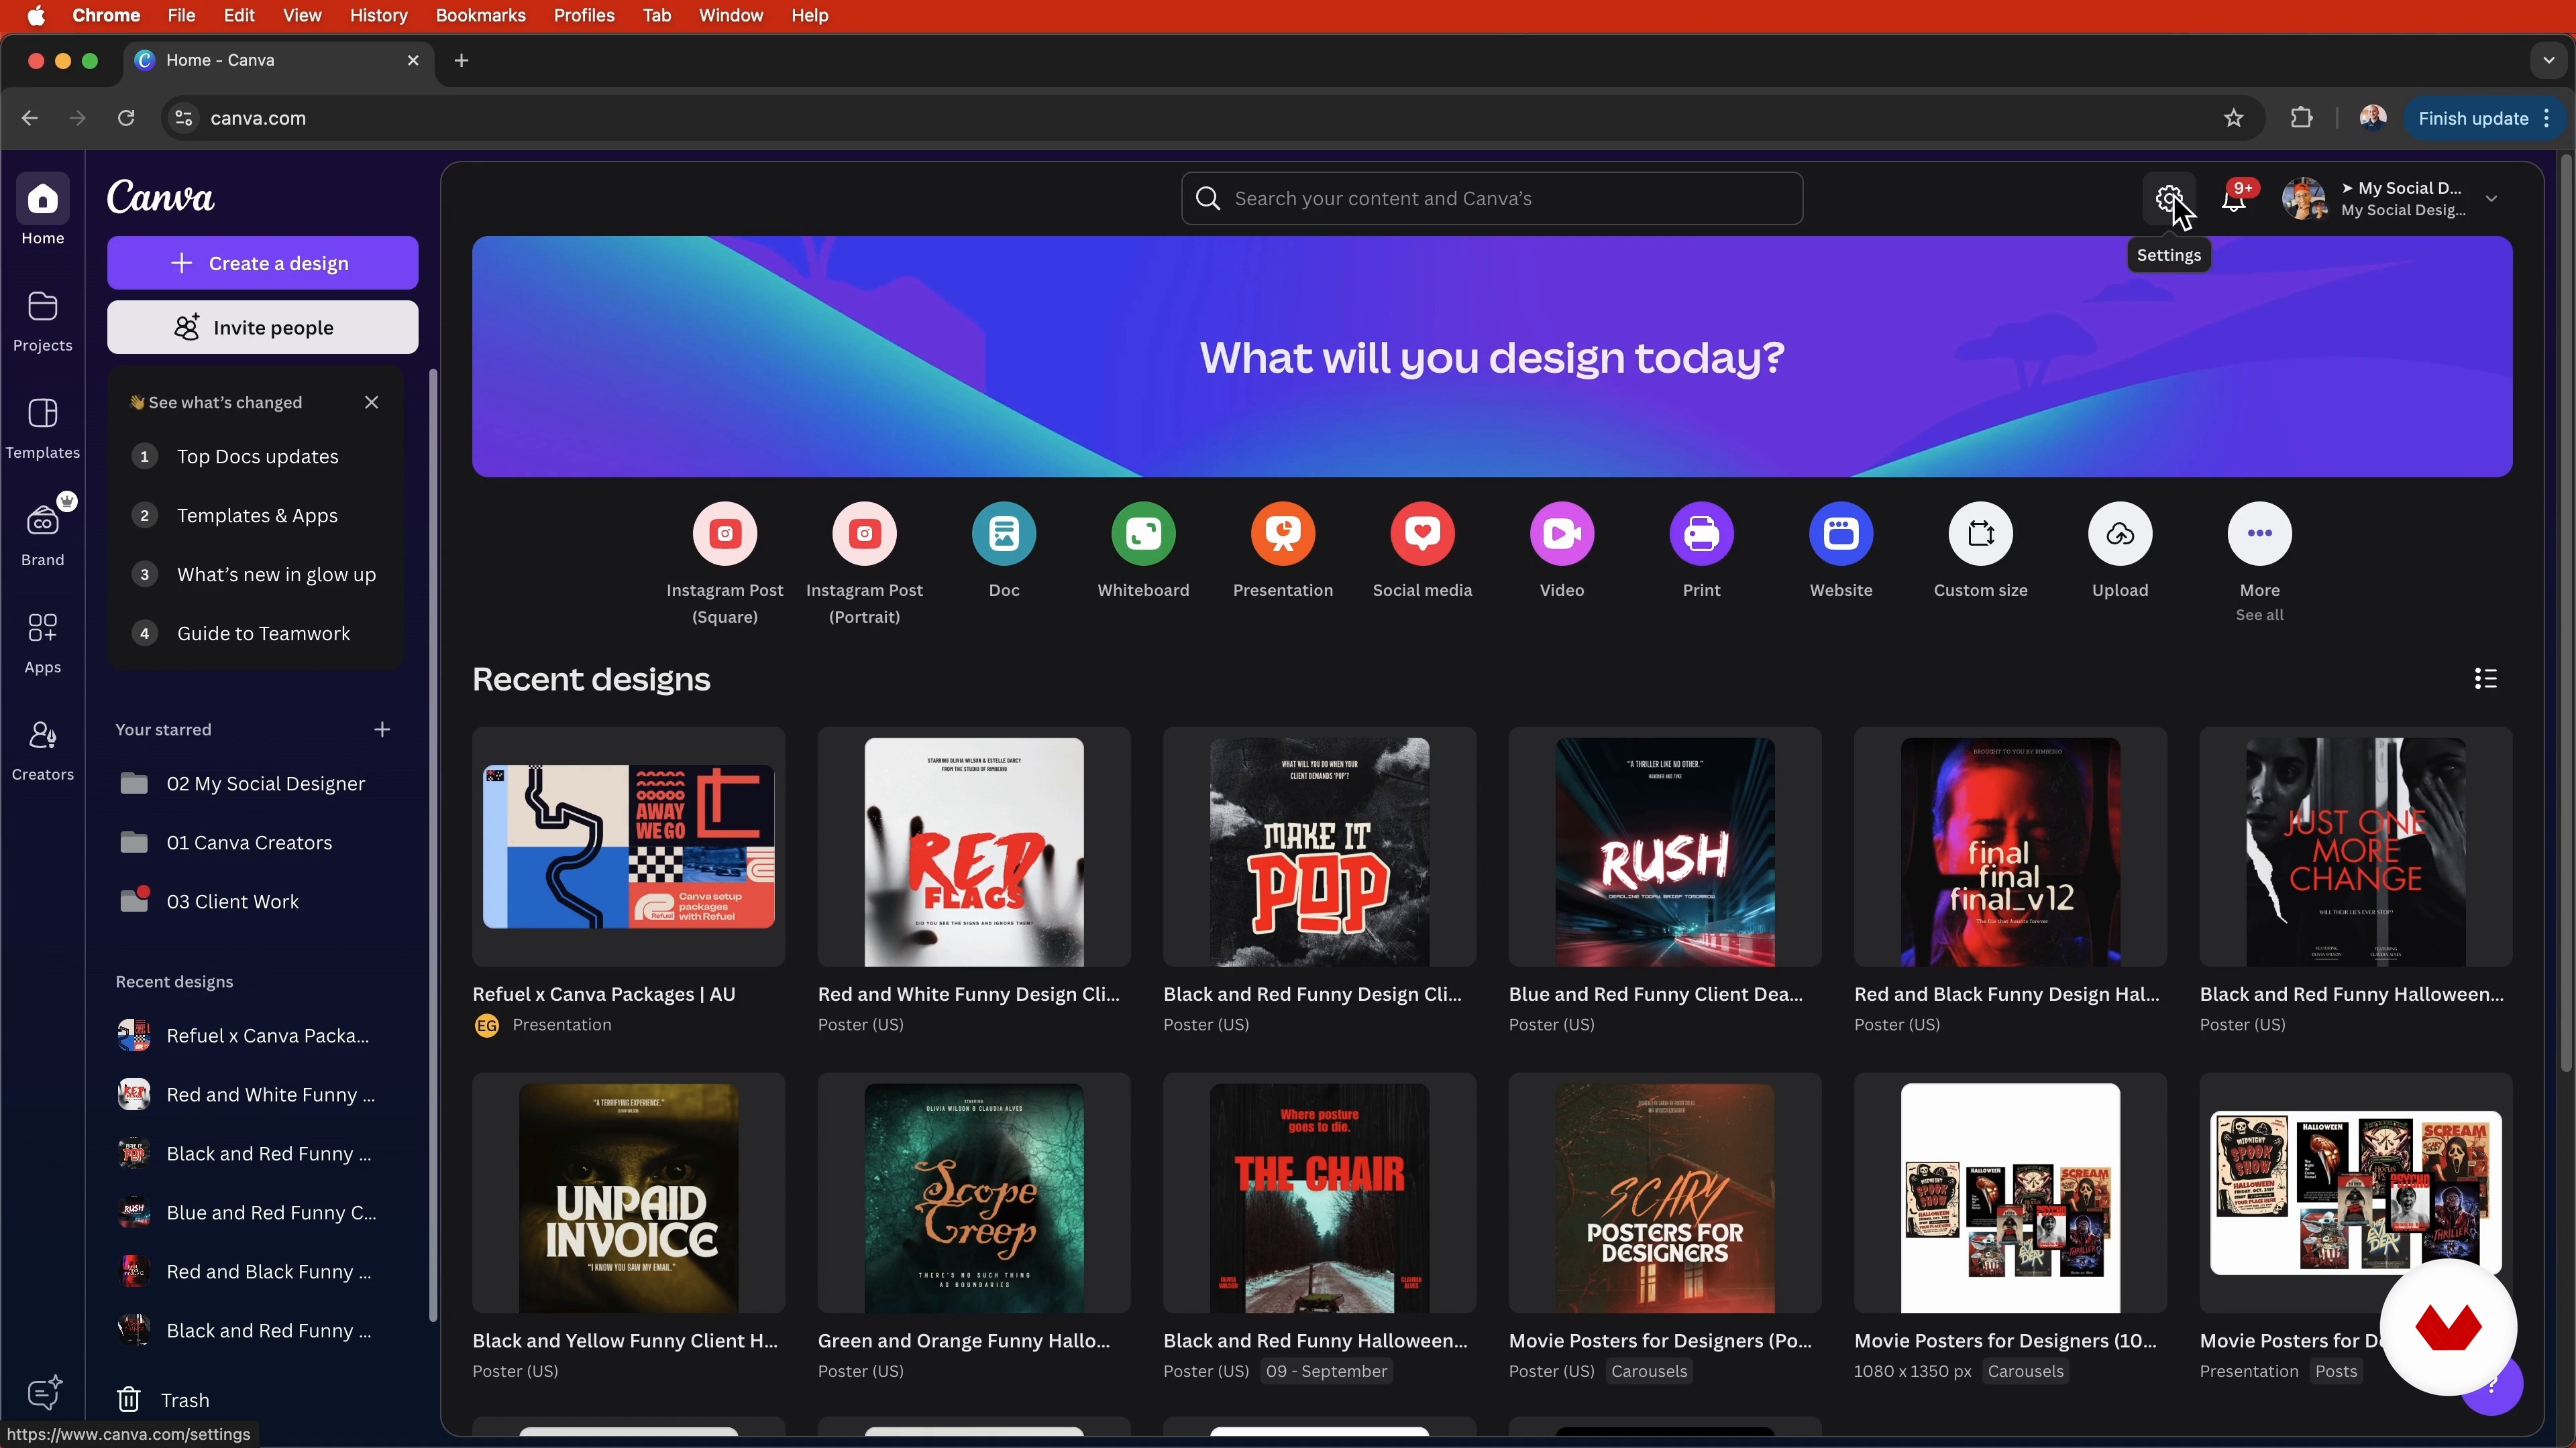Create a new Whiteboard

[1143, 533]
